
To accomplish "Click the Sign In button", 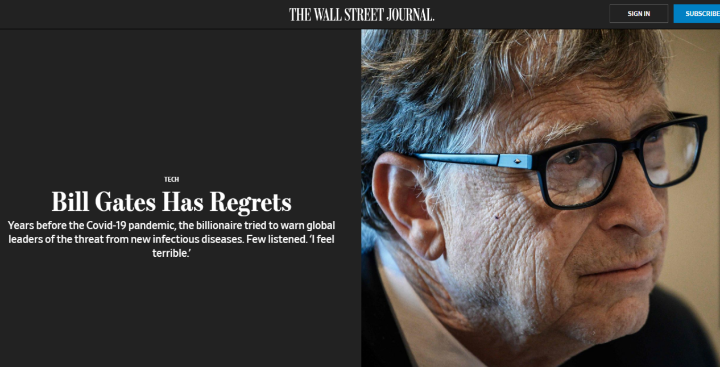I will point(639,14).
